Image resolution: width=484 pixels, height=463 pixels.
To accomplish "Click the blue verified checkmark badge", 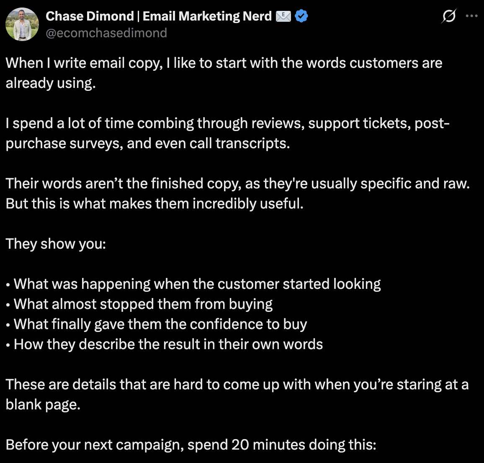I will pos(301,16).
